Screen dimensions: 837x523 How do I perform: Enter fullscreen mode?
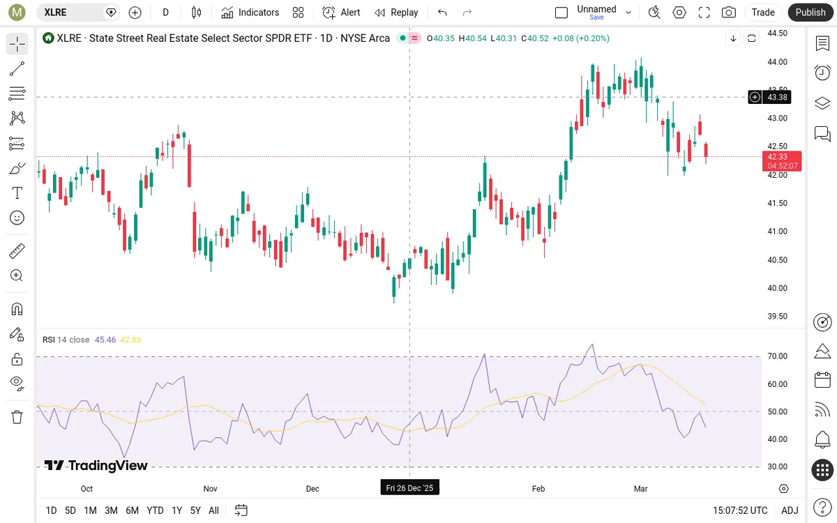coord(704,13)
